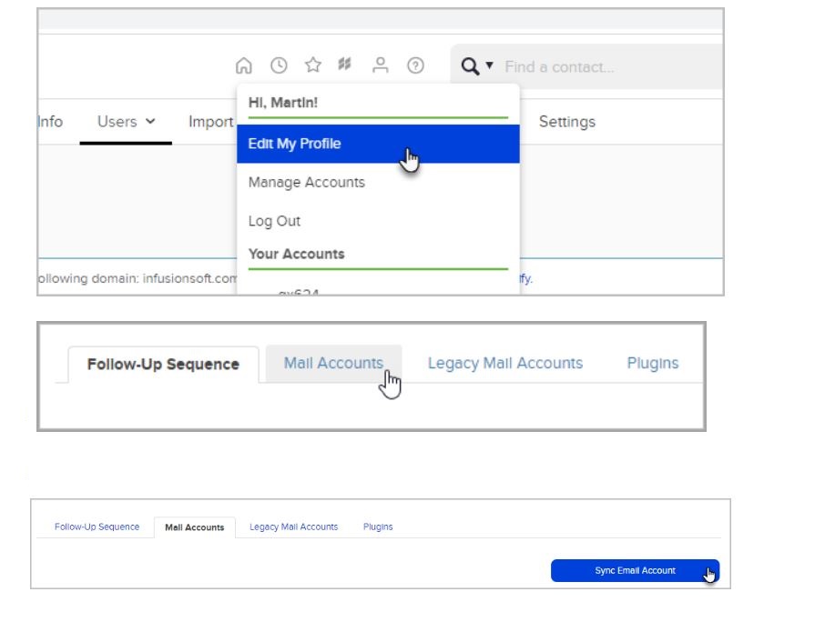Click the Hi, Martin! greeting header
This screenshot has height=622, width=815.
(283, 103)
